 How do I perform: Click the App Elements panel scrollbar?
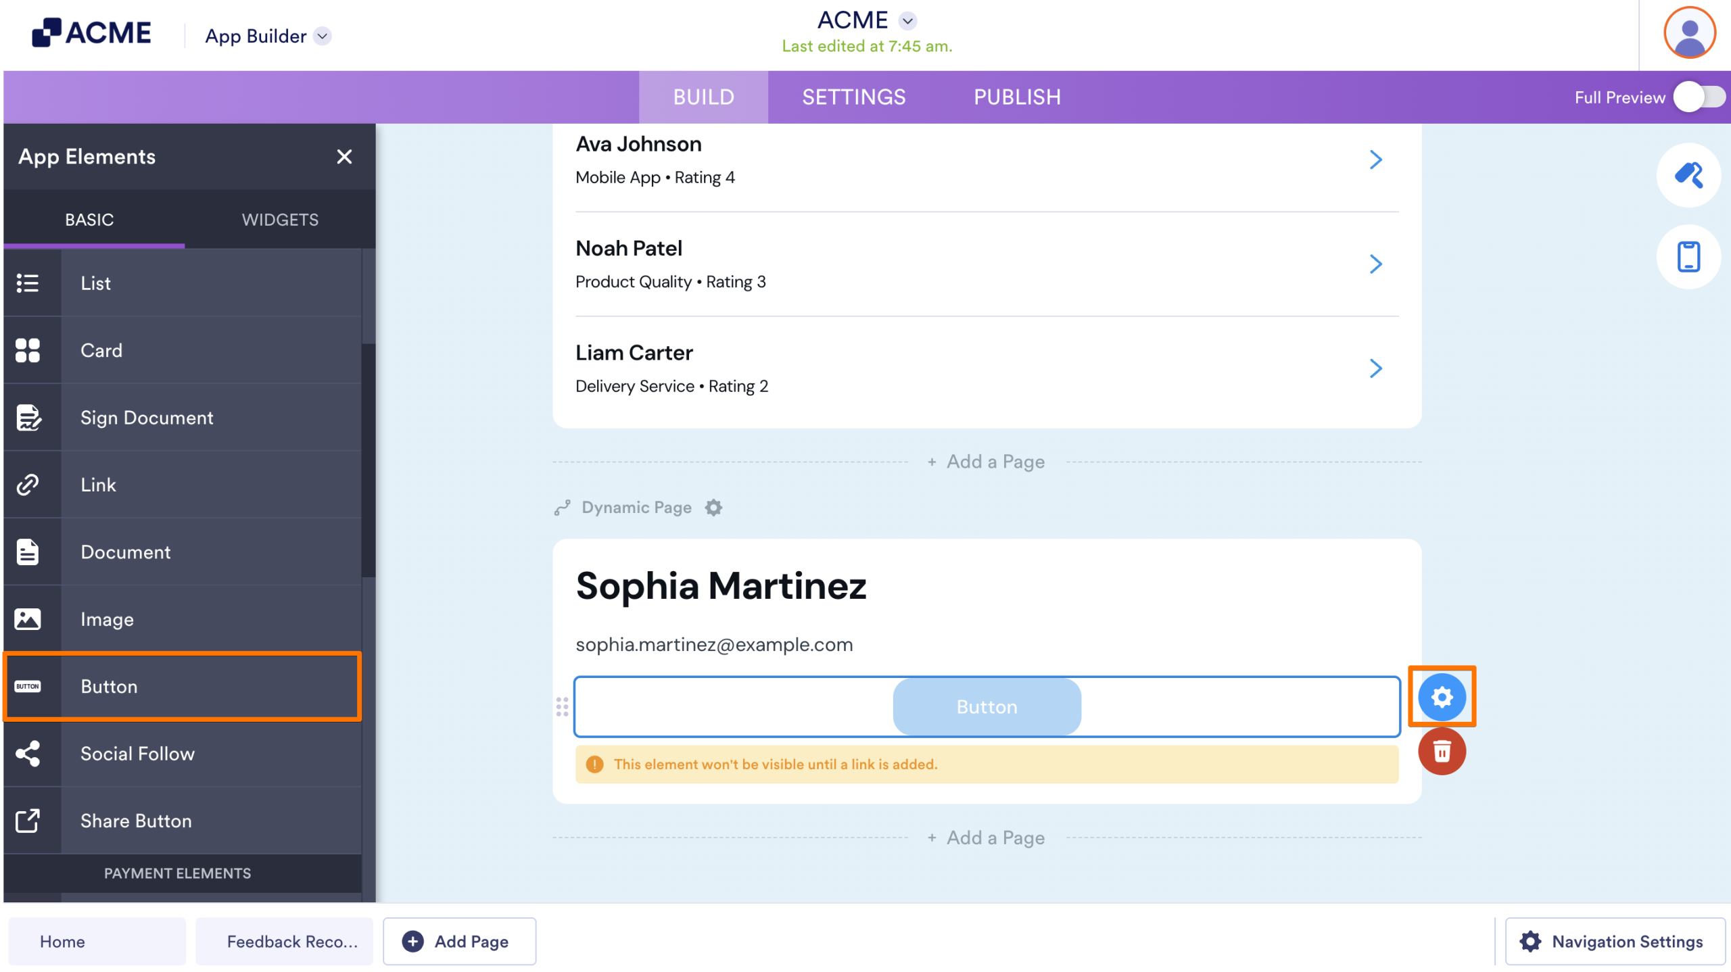pos(369,460)
